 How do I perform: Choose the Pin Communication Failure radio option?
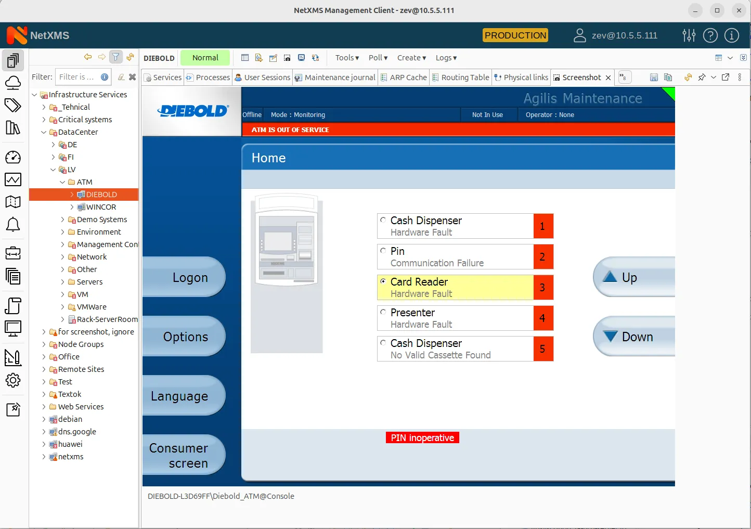point(384,250)
